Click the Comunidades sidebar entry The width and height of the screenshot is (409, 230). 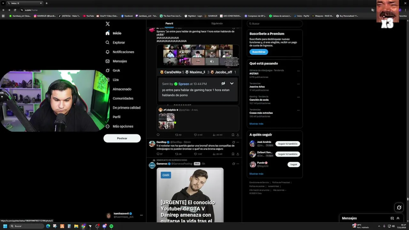123,98
